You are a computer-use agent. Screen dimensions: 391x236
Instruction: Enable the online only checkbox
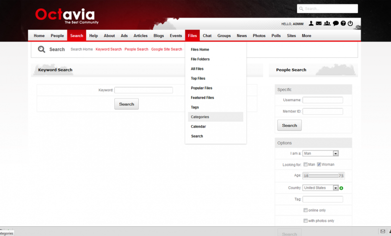point(305,210)
